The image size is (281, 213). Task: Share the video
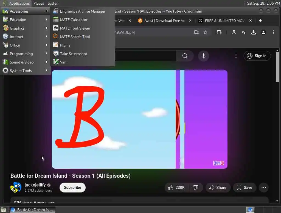[218, 188]
